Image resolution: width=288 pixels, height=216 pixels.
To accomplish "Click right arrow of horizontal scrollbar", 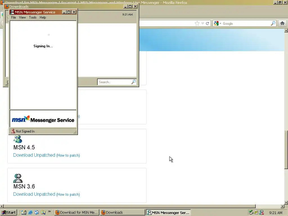I will 282,206.
